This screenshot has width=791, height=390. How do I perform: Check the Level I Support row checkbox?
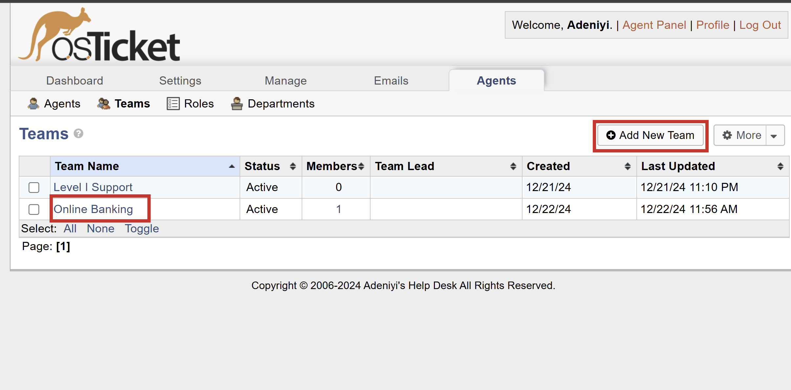(x=34, y=187)
